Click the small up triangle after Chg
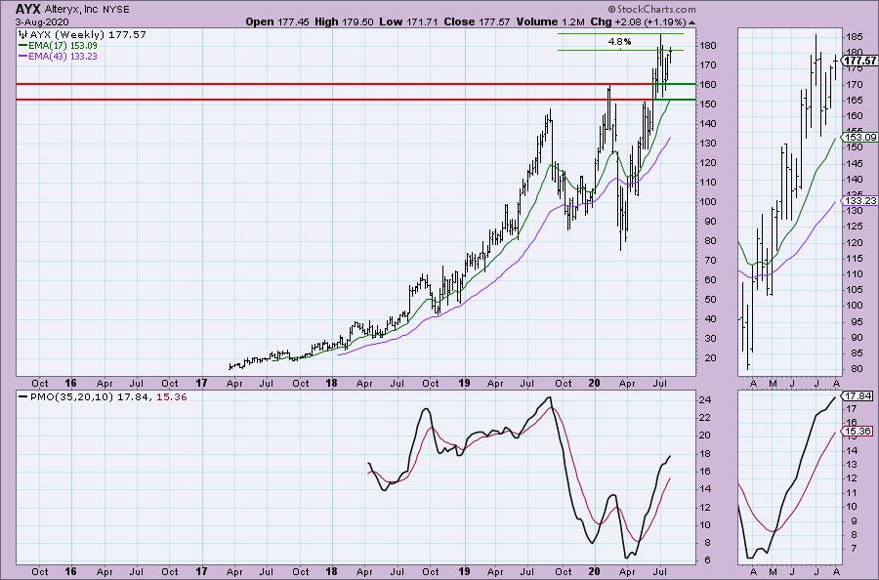Viewport: 879px width, 580px height. click(x=691, y=22)
